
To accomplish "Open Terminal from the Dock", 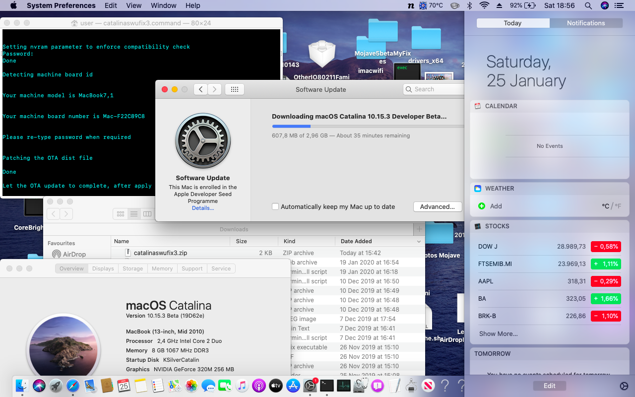I will 327,386.
